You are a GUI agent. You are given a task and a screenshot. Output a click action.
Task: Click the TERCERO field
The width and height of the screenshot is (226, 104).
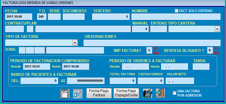(x=111, y=17)
